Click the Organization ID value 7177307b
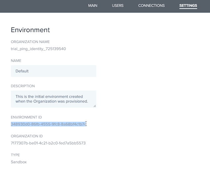This screenshot has width=210, height=169. (x=48, y=143)
